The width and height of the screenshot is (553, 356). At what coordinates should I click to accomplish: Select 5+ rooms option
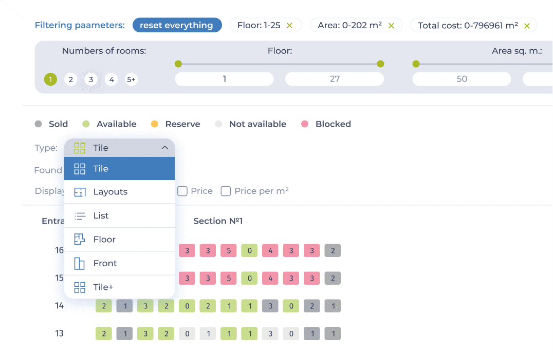[131, 80]
